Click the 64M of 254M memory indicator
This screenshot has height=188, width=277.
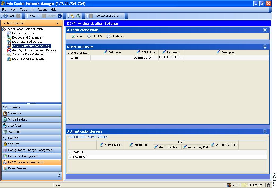tap(254, 185)
